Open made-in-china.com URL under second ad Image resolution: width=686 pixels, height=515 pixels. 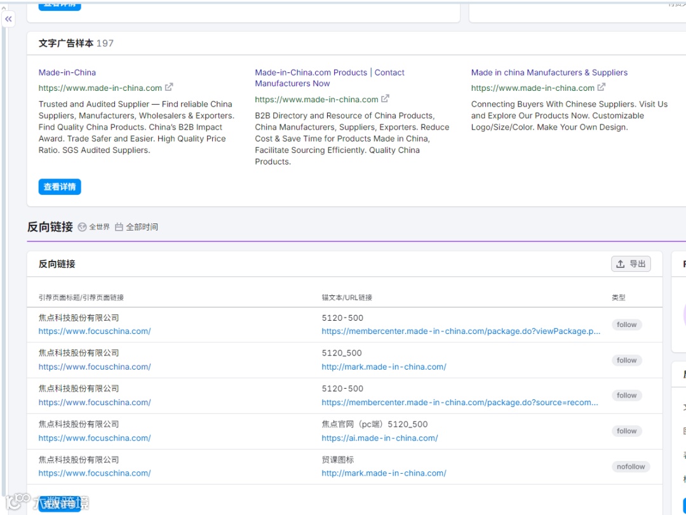316,99
